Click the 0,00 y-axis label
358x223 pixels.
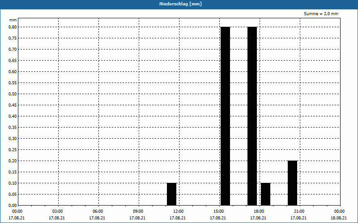tap(13, 206)
